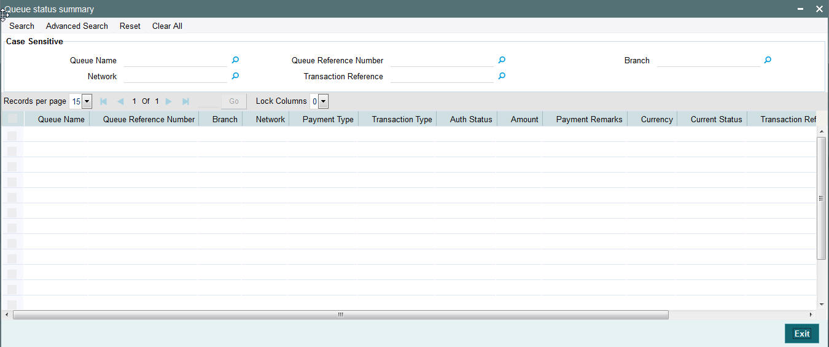Click the Amount column header

(x=524, y=119)
